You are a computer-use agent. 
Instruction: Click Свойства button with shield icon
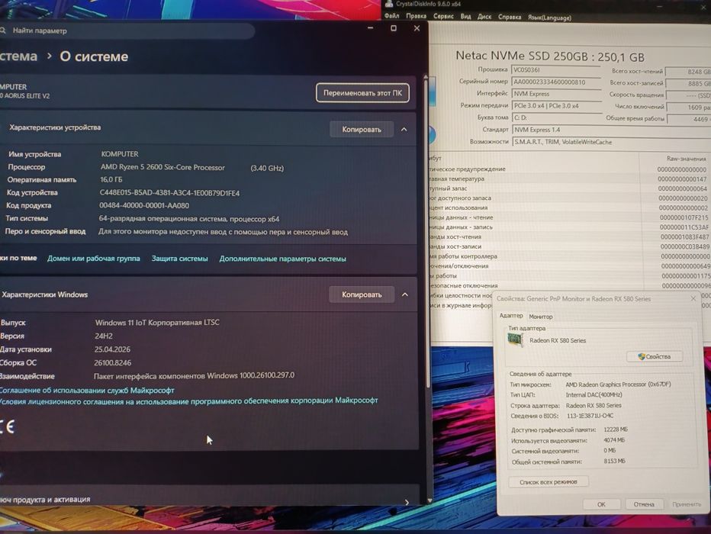[x=654, y=357]
